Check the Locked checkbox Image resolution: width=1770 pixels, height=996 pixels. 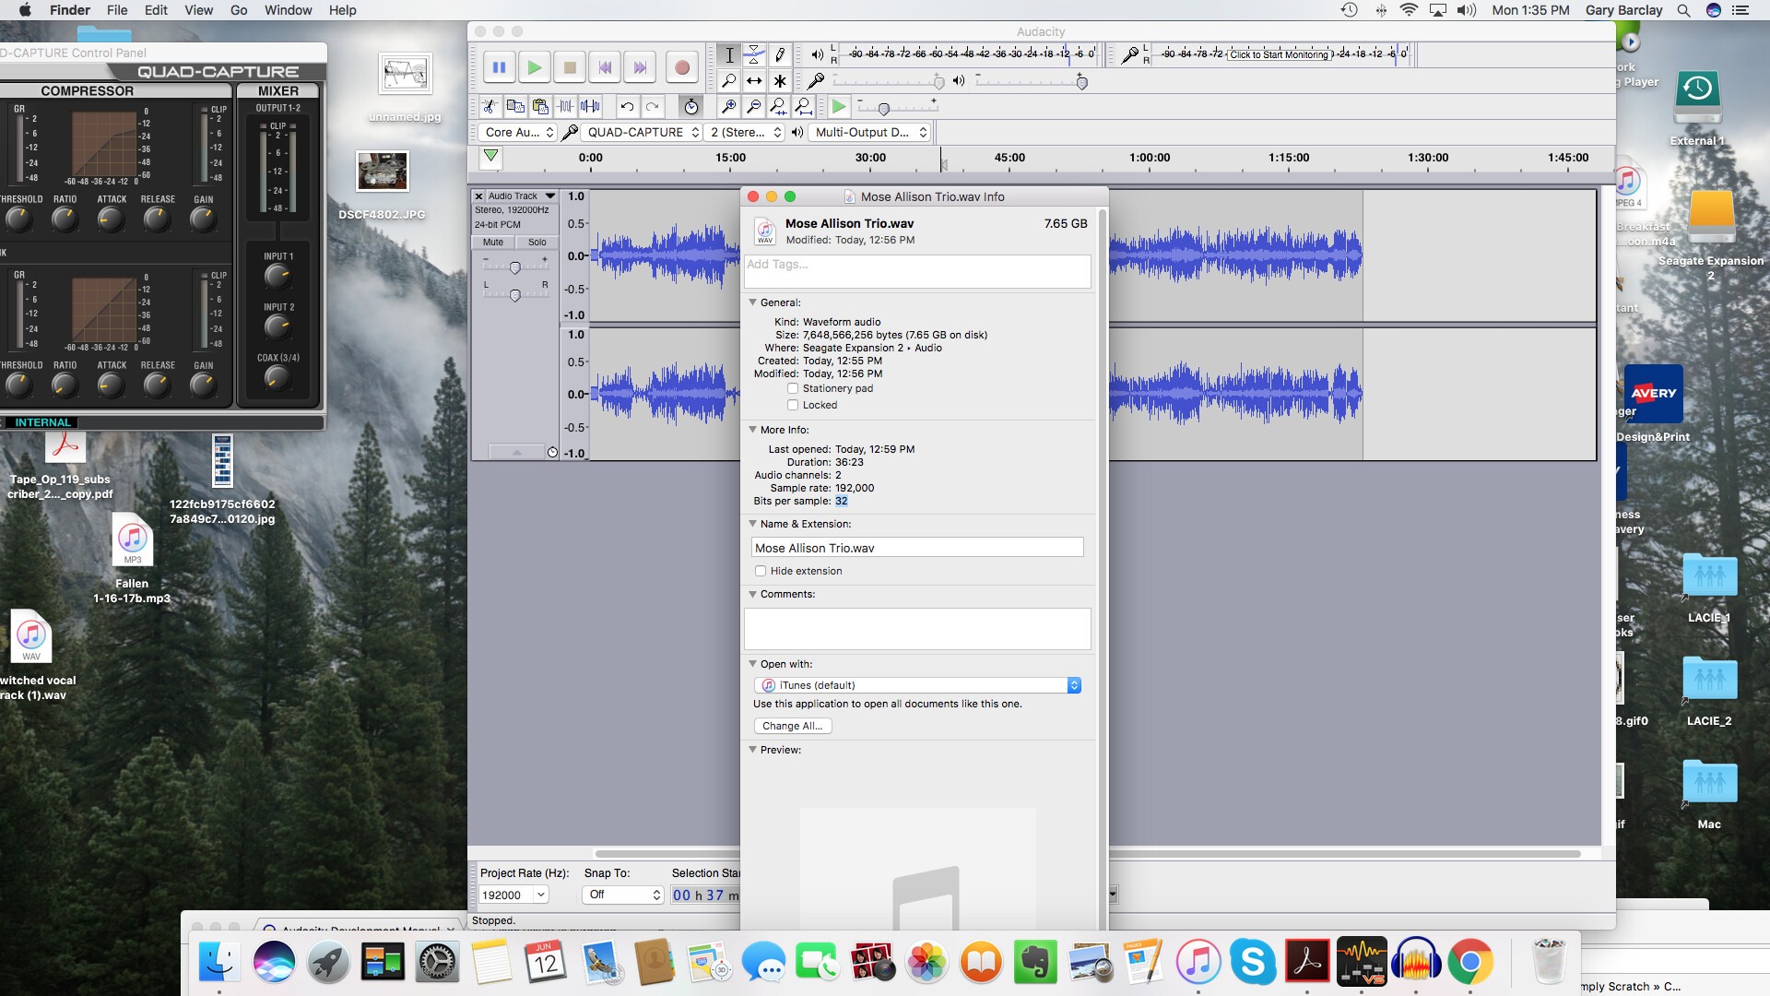point(793,405)
